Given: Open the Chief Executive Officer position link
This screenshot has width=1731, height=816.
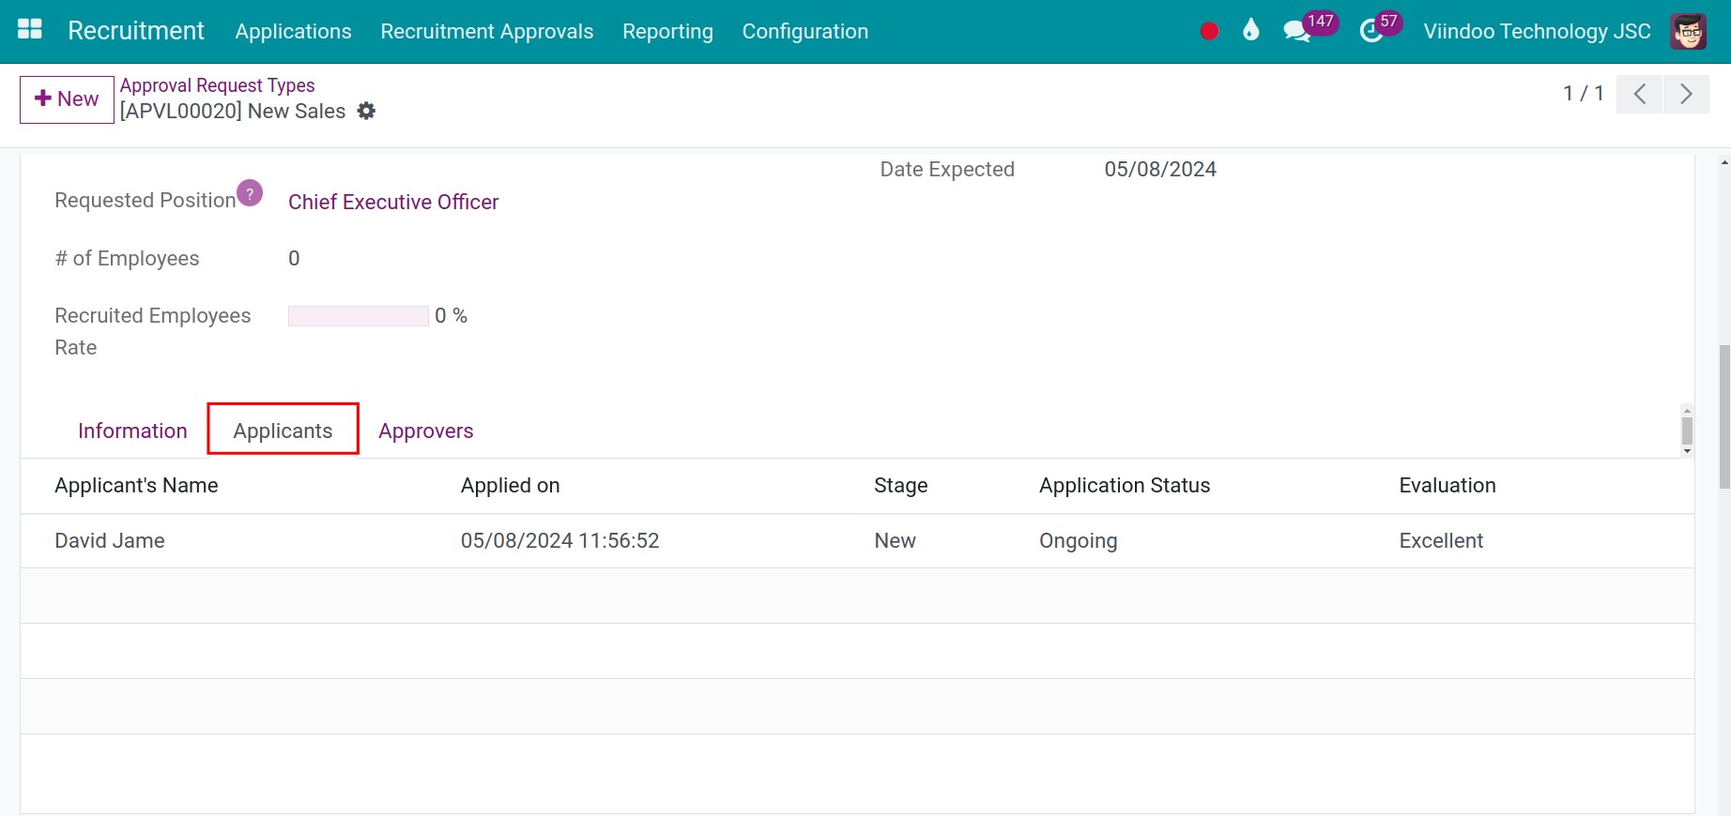Looking at the screenshot, I should tap(393, 202).
